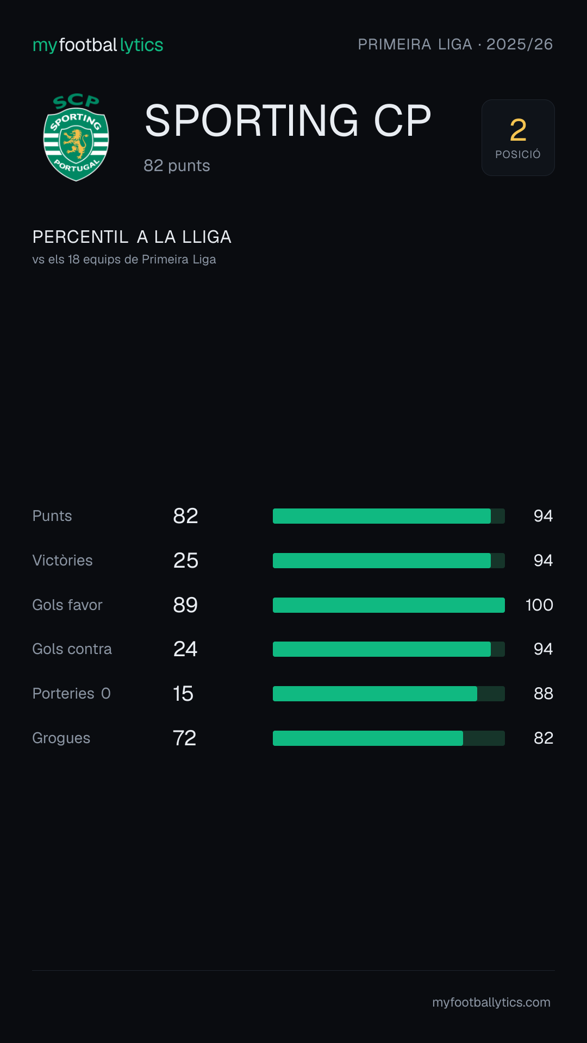Viewport: 587px width, 1043px height.
Task: Click the 100 percentile value
Action: point(539,605)
